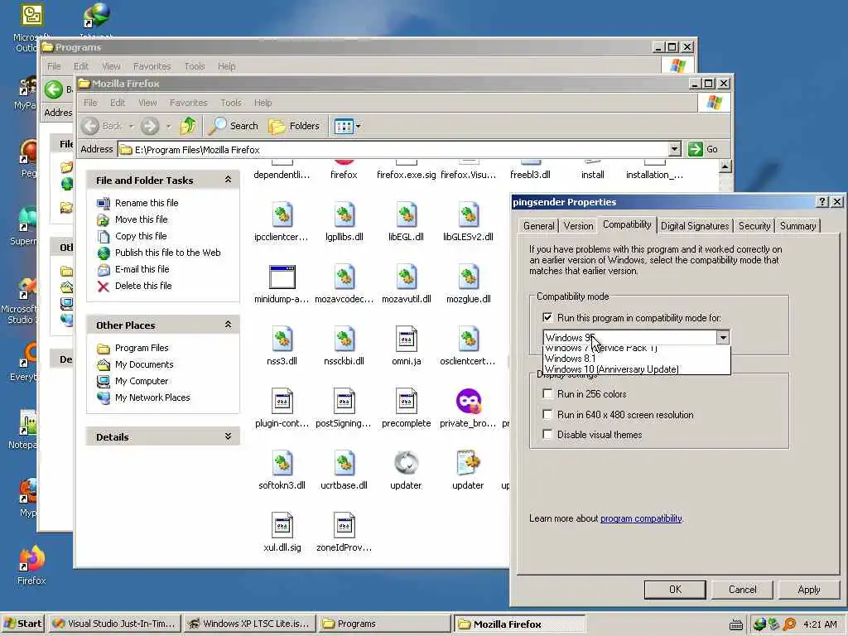
Task: Select the libGLESv2.dll file icon
Action: coord(469,214)
